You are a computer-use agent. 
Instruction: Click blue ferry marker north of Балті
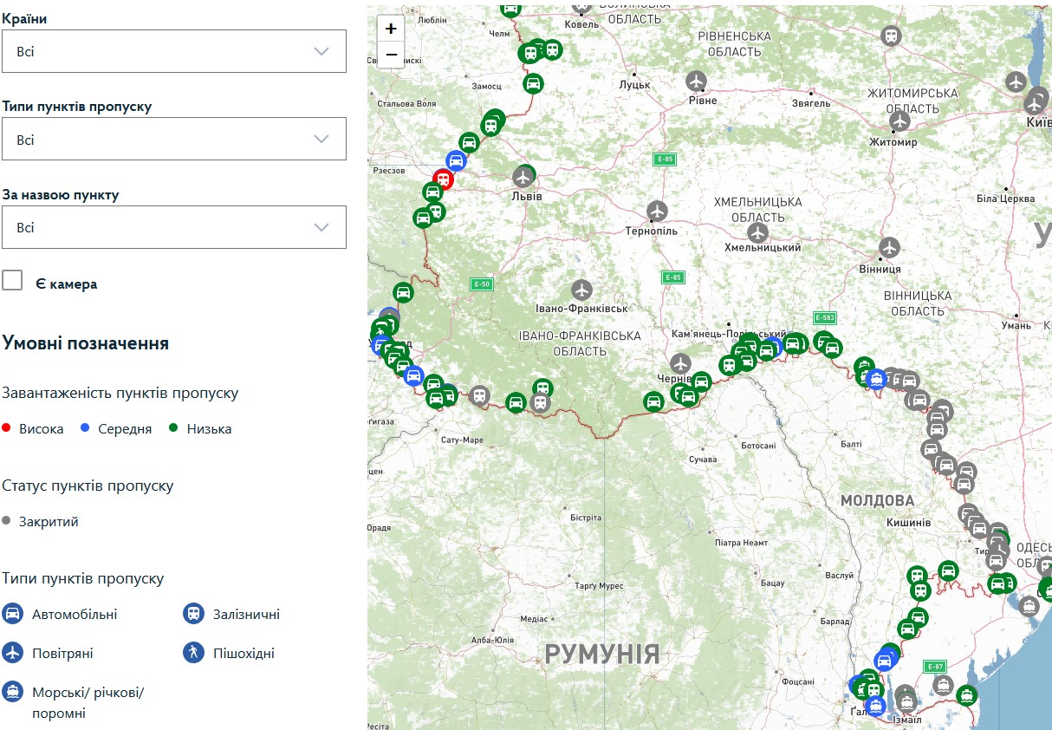[x=876, y=379]
